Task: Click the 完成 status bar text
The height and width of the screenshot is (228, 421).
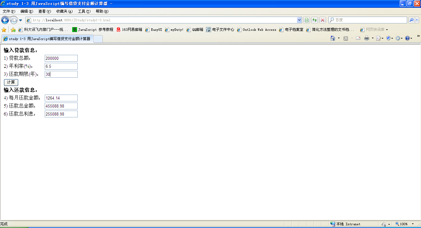Action: click(x=4, y=224)
